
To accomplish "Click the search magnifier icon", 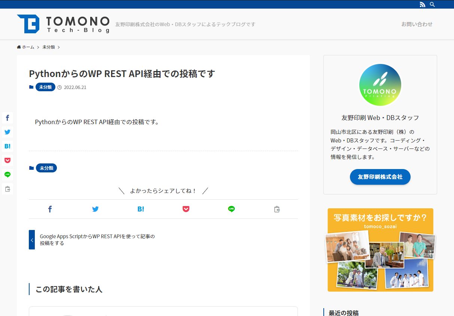I will pyautogui.click(x=432, y=4).
